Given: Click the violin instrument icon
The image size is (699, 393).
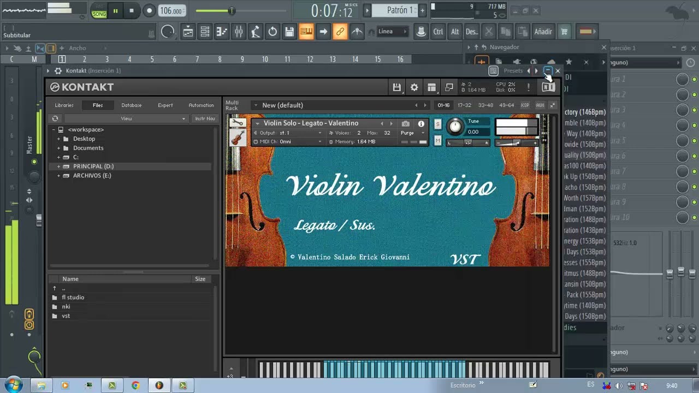Looking at the screenshot, I should [x=237, y=138].
